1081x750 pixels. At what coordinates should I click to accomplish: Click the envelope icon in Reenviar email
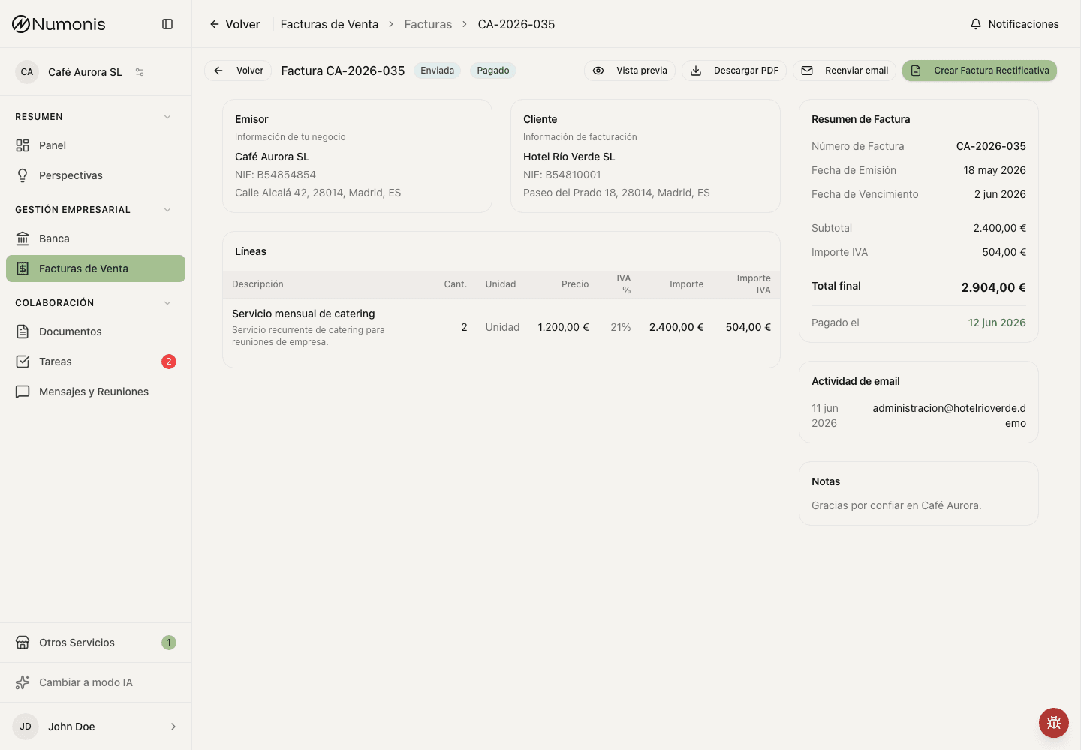(x=807, y=70)
